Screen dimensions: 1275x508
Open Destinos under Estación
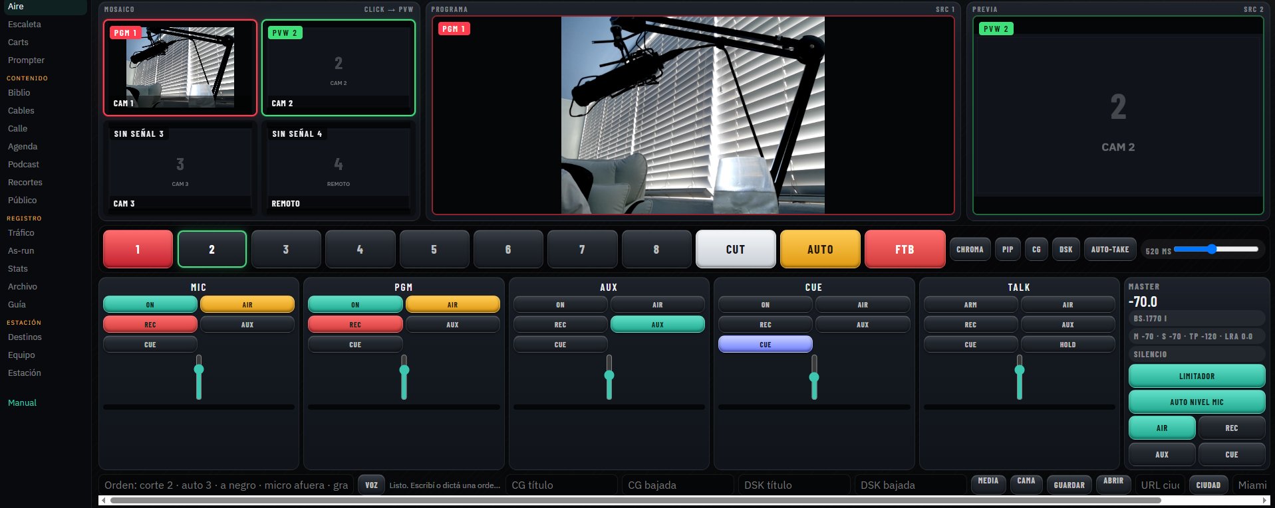(25, 337)
